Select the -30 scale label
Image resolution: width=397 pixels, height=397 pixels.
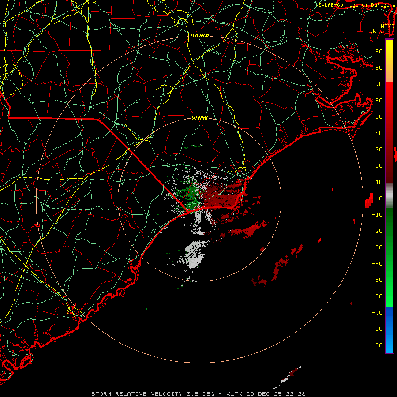click(377, 247)
